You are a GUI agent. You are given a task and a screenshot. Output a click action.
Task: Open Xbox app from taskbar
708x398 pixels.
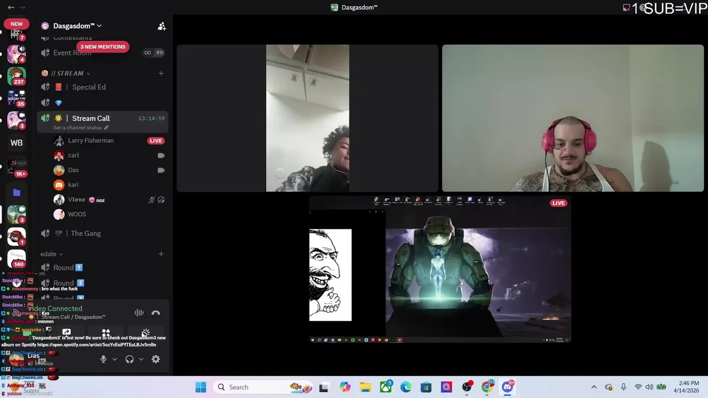click(x=386, y=387)
